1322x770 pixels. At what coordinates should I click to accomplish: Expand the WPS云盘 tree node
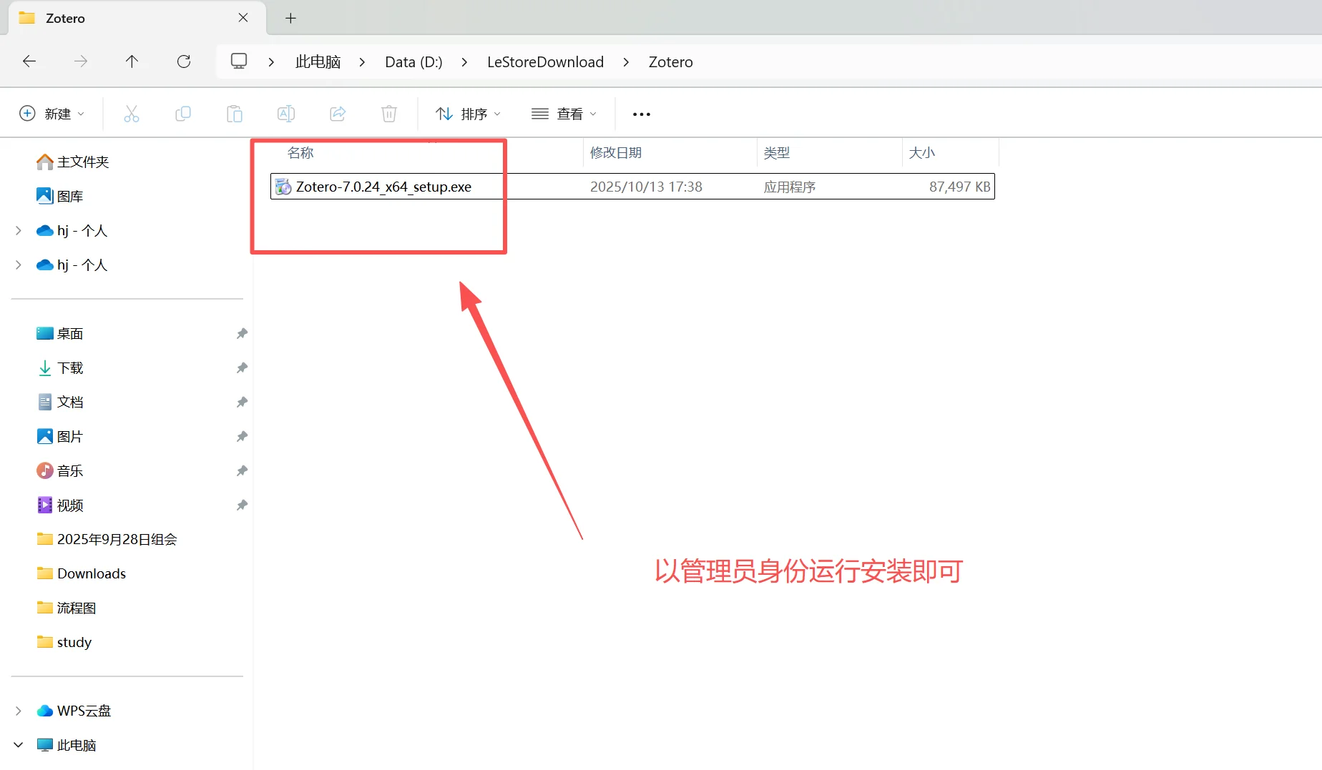(x=19, y=711)
